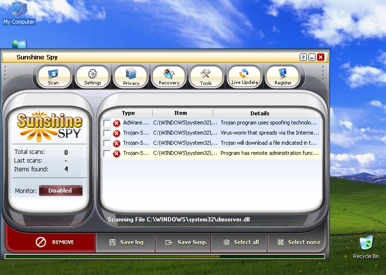The image size is (386, 275).
Task: Click the Save log button
Action: click(x=125, y=242)
